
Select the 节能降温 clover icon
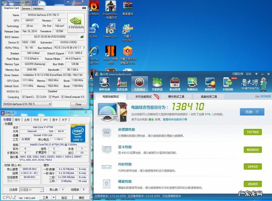tap(157, 84)
